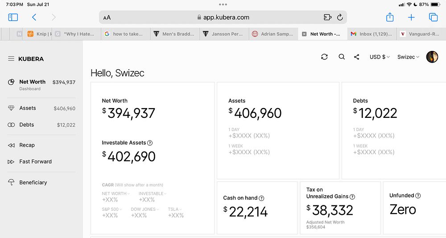Open Assets page from the sidebar
The height and width of the screenshot is (238, 446).
click(x=41, y=108)
